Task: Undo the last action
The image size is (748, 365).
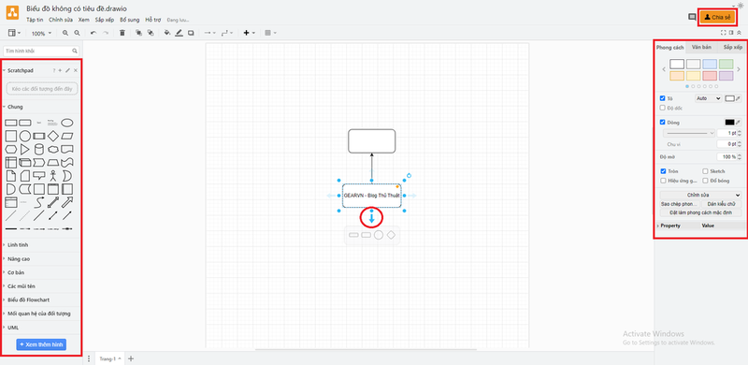Action: tap(93, 33)
